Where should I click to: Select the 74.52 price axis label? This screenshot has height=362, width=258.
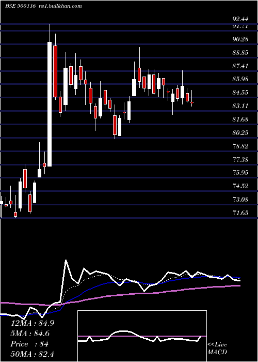240,186
